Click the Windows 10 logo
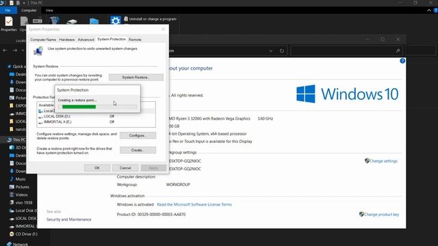 coord(347,94)
